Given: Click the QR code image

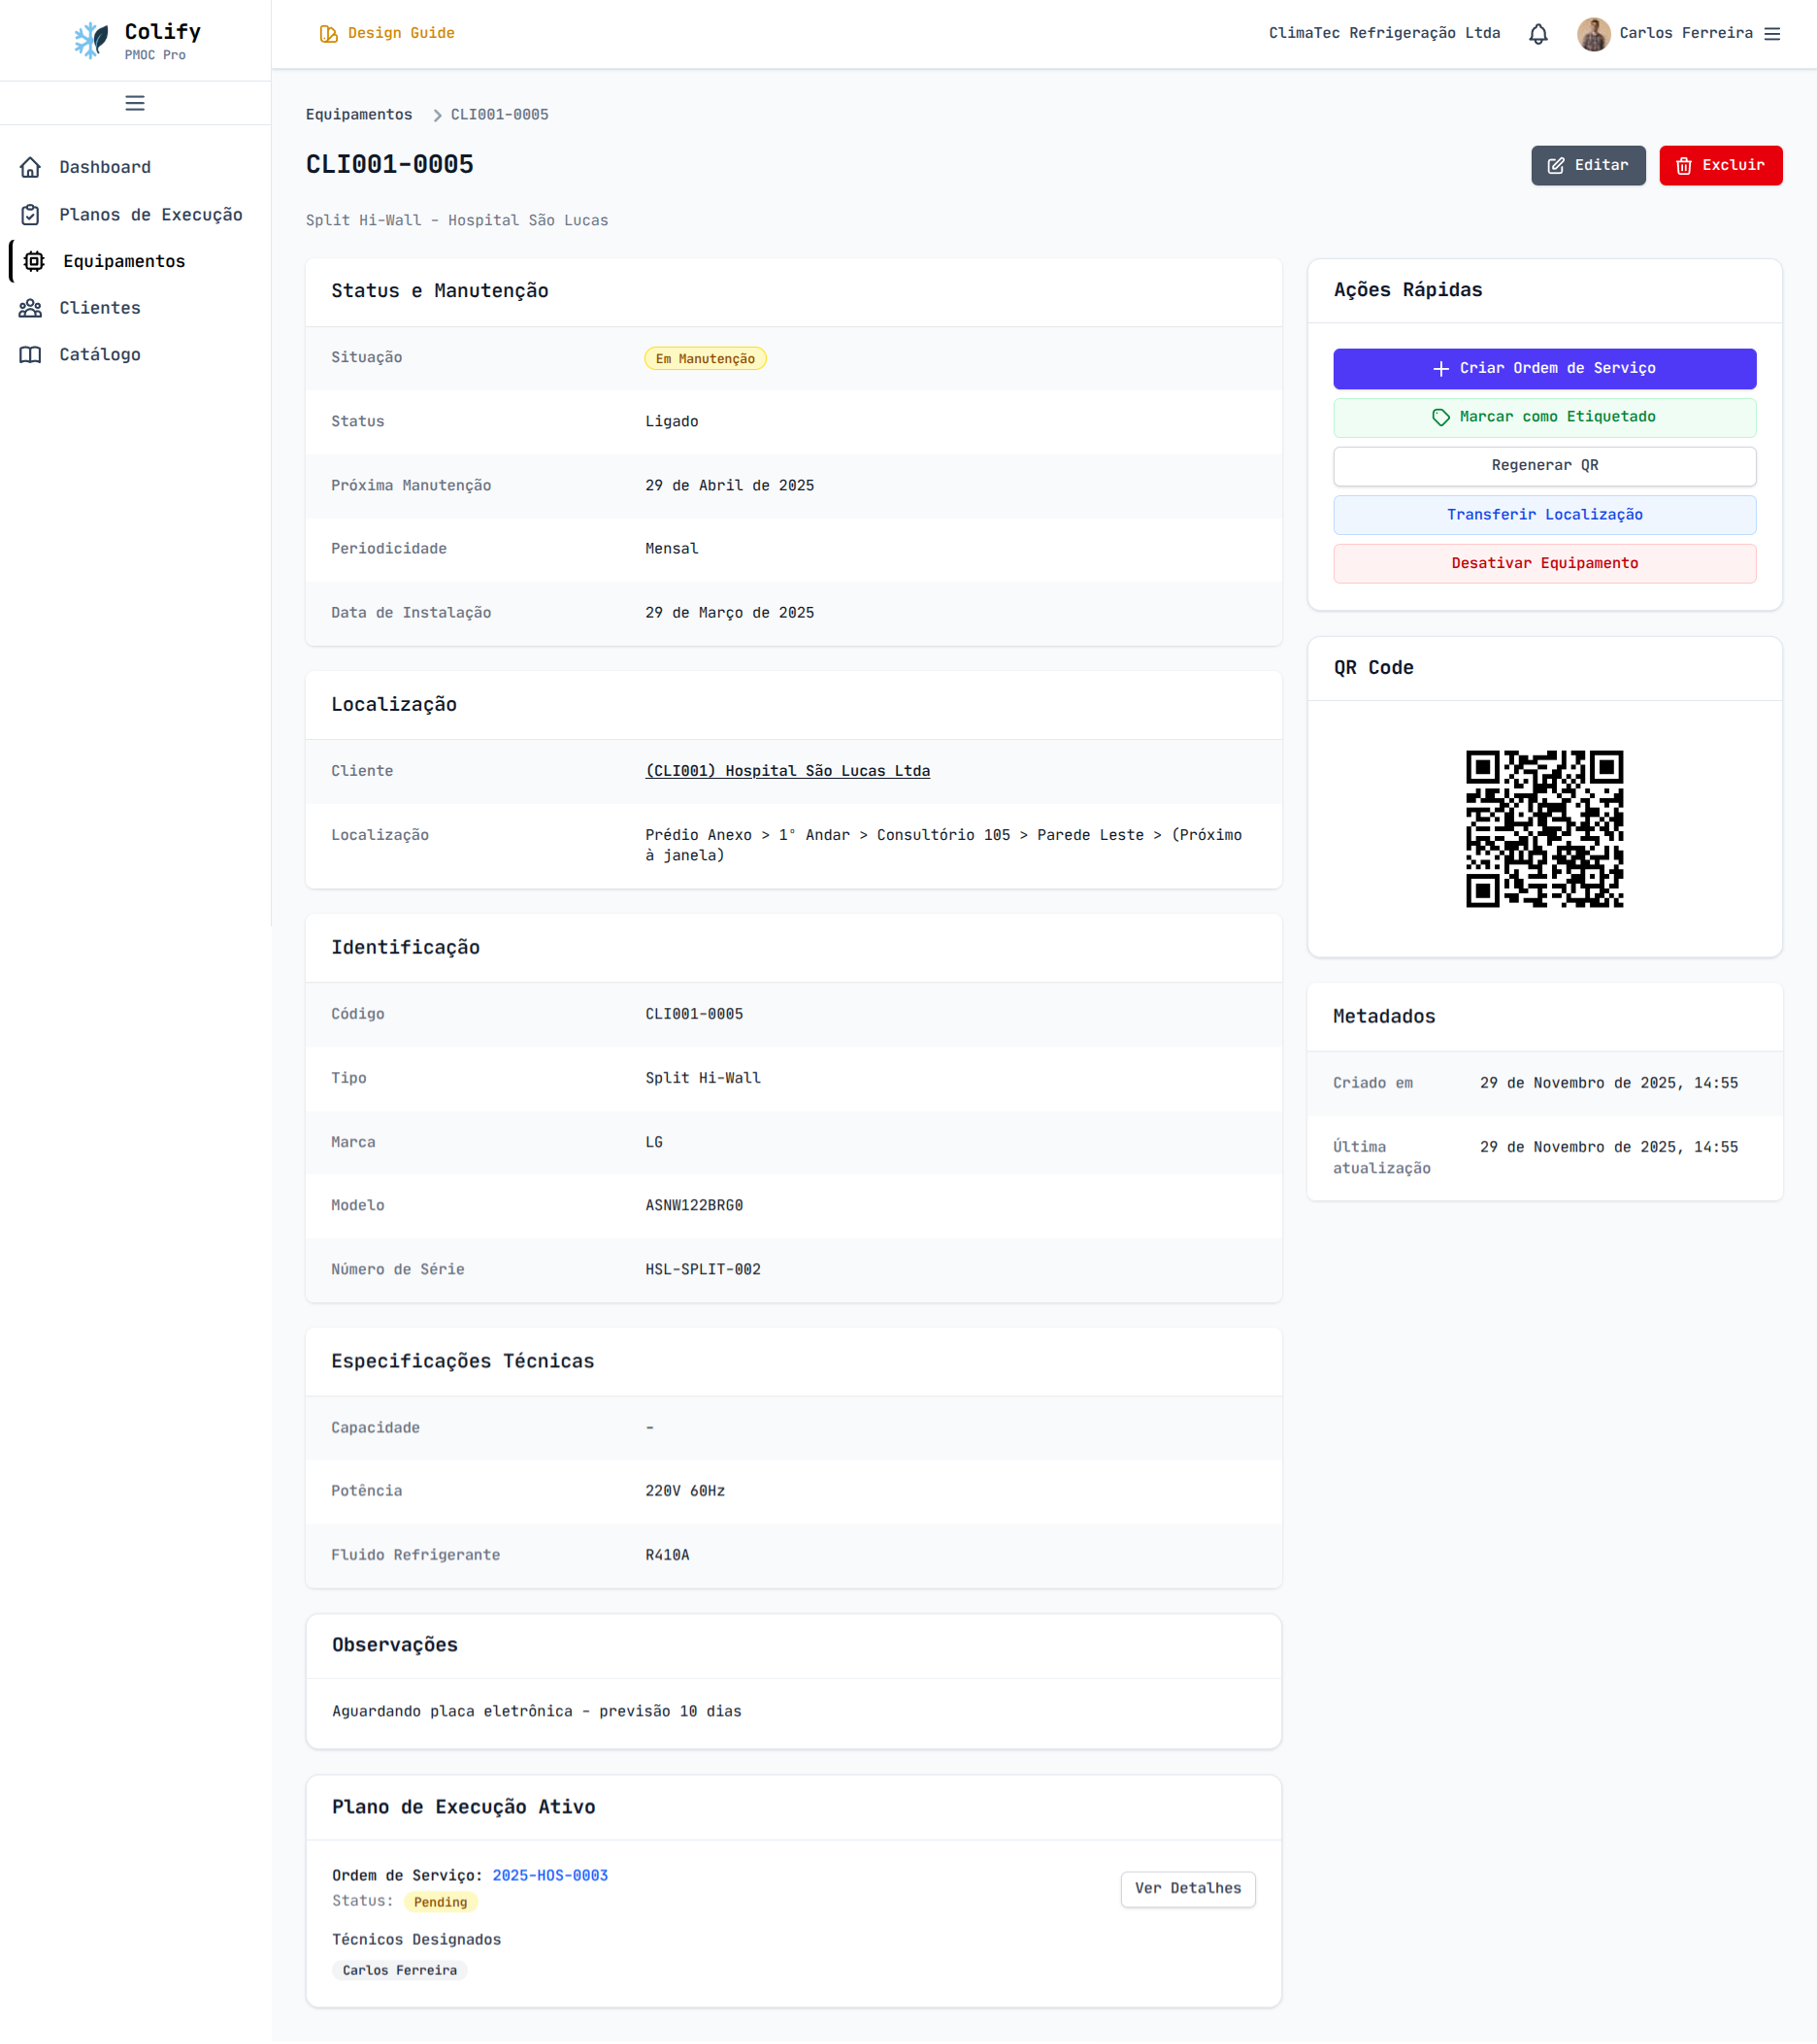Looking at the screenshot, I should pos(1544,829).
